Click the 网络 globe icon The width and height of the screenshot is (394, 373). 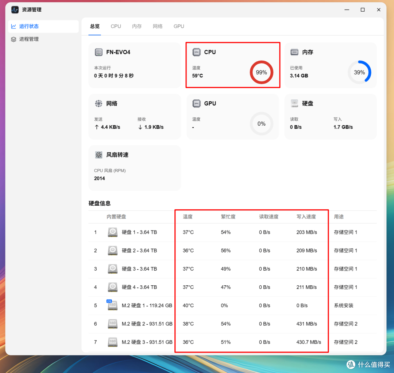coord(98,103)
